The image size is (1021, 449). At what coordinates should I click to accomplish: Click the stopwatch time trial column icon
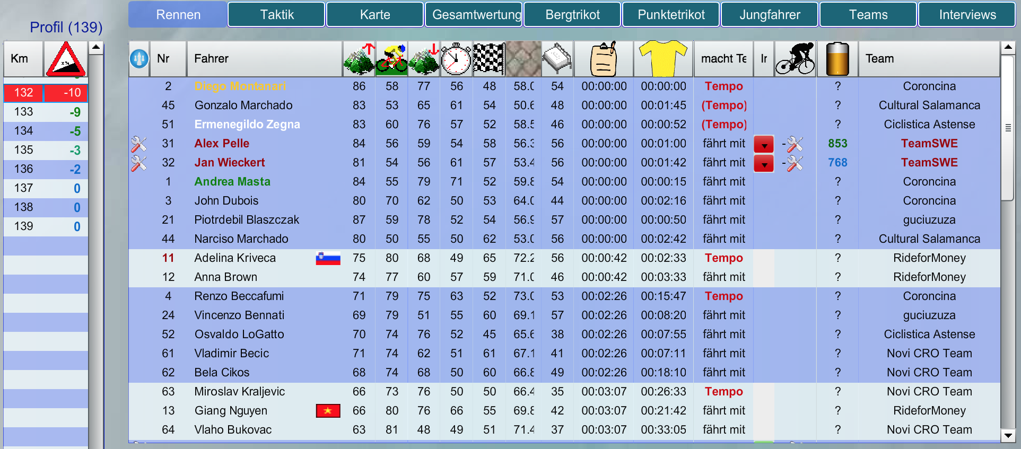pos(456,59)
